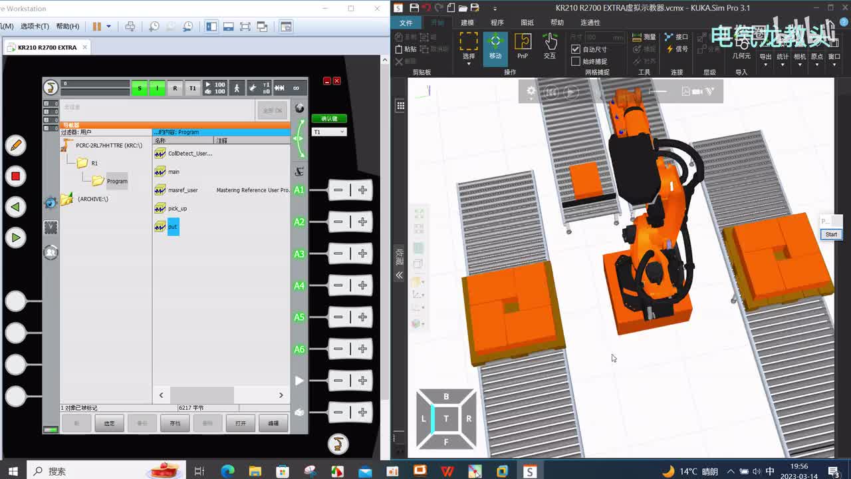Click the horizontal scrollbar in the file list
Screen dimensions: 851x479
point(201,395)
